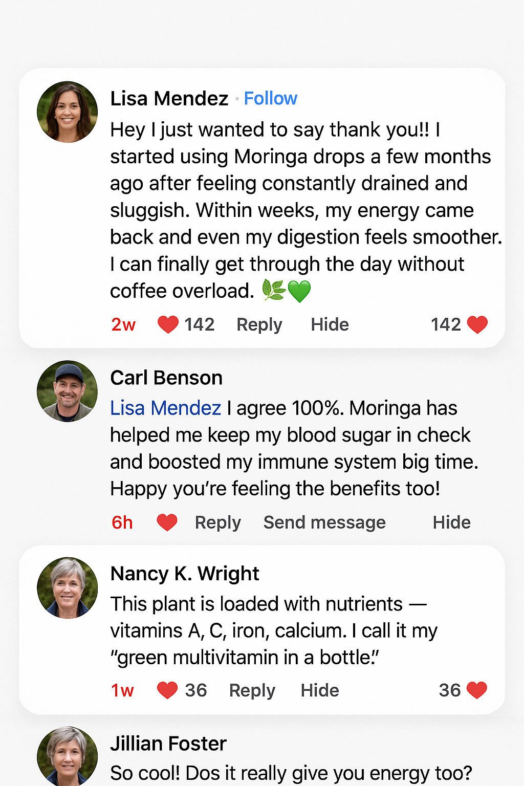Like Carl Benson's reply with the heart icon
The height and width of the screenshot is (786, 524).
[167, 522]
